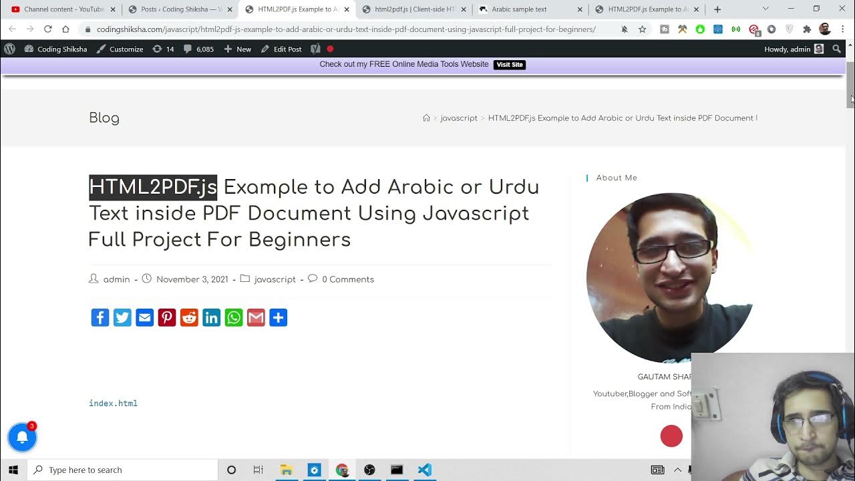855x481 pixels.
Task: Toggle site notifications muted bell in address bar
Action: (x=625, y=29)
